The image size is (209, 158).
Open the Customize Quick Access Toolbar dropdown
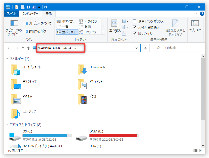[x=39, y=7]
